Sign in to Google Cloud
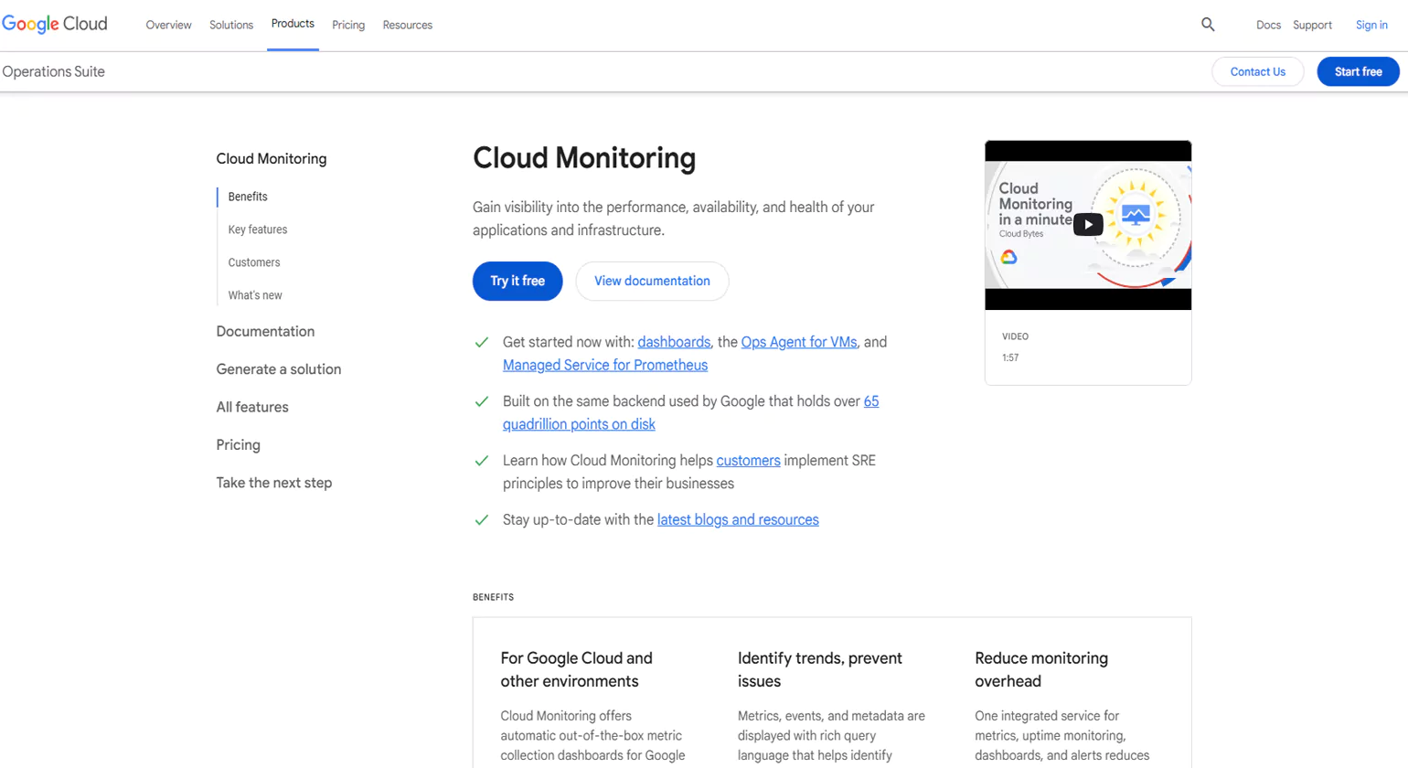This screenshot has height=768, width=1408. coord(1371,25)
